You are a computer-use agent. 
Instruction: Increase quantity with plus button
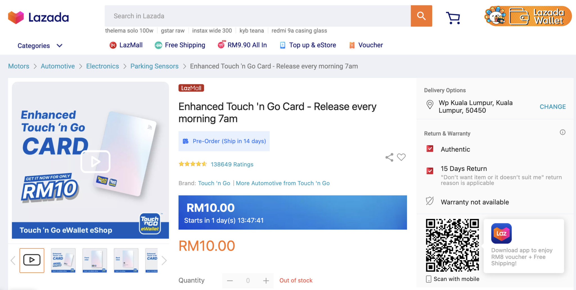[266, 280]
